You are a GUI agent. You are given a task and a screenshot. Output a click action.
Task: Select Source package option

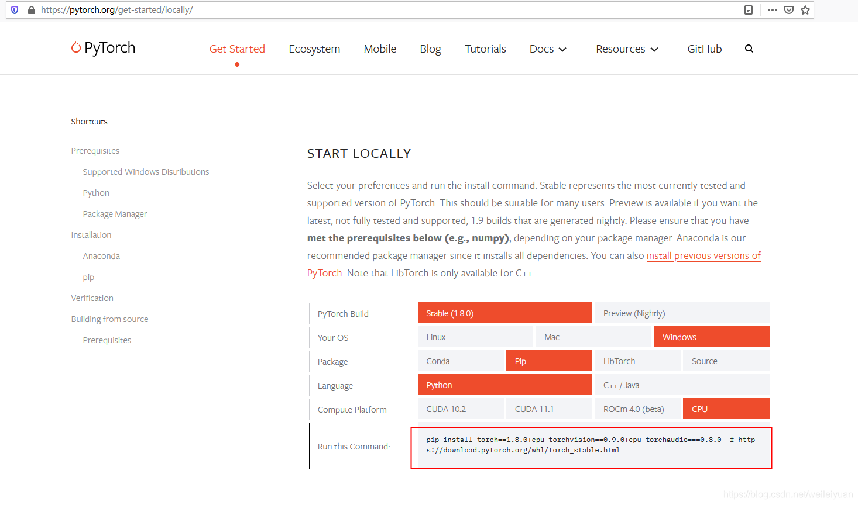coord(726,361)
